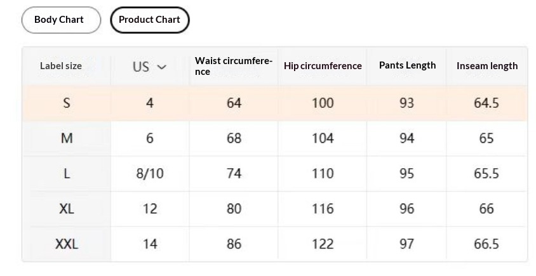This screenshot has width=536, height=276.
Task: Click hip value 110 in L row
Action: [x=323, y=174]
